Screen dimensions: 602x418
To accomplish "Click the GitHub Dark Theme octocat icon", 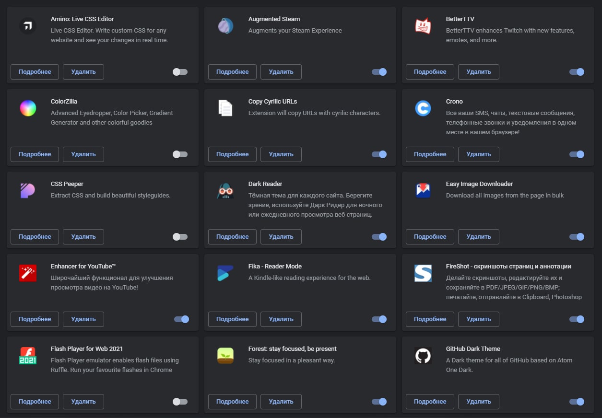I will coord(423,356).
